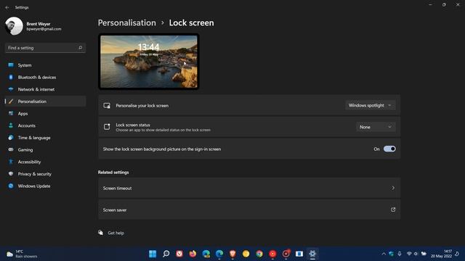
Task: Select Personalisation in the sidebar
Action: click(x=45, y=101)
